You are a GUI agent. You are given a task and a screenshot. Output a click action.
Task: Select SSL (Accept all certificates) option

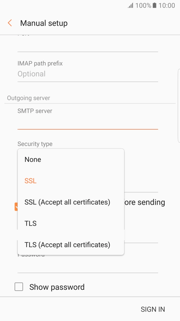[x=67, y=202]
